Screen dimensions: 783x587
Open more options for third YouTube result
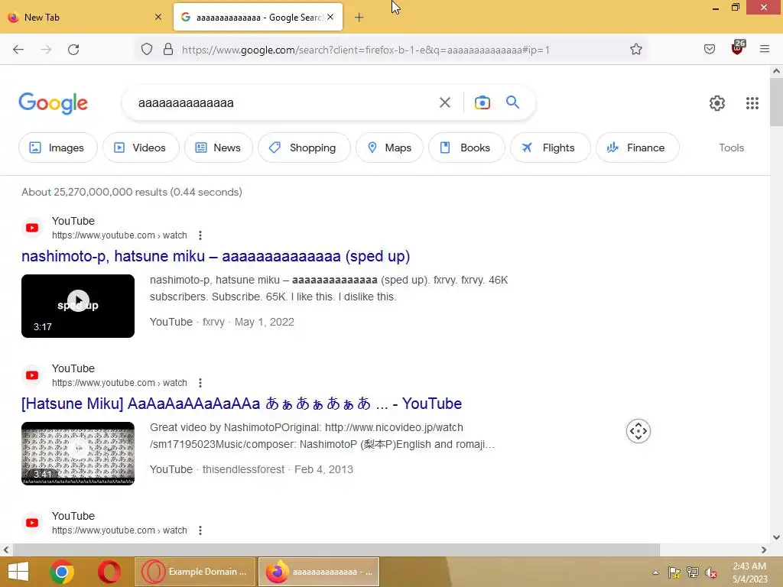click(x=200, y=530)
